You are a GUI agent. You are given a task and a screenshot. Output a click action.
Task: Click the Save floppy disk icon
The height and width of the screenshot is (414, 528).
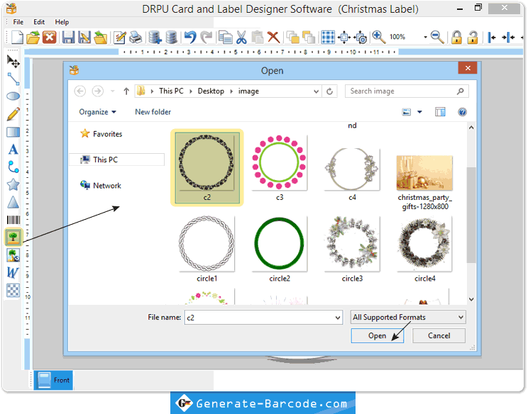[x=68, y=37]
